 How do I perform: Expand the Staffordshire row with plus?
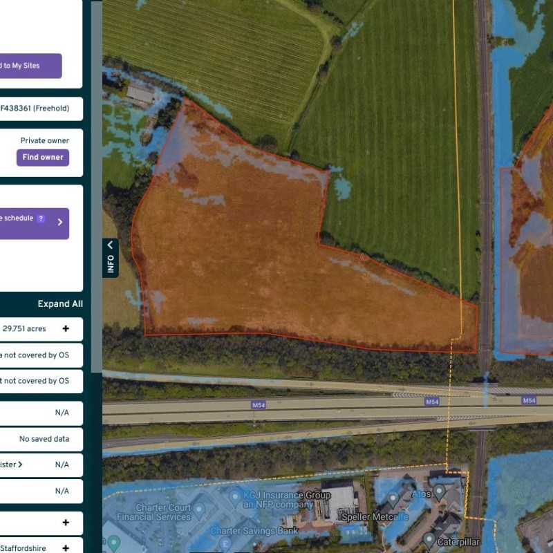click(x=66, y=547)
